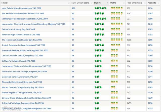Click English book rating for The Friends' School
This screenshot has height=112, width=161.
click(x=99, y=13)
